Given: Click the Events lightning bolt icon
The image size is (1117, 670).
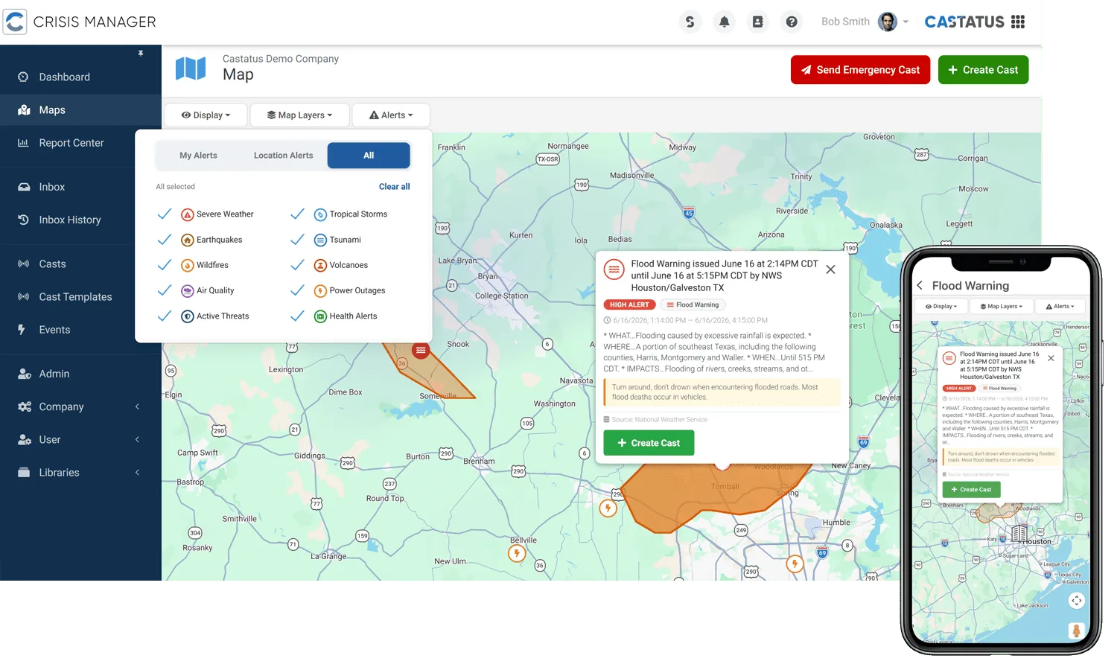Looking at the screenshot, I should (22, 329).
